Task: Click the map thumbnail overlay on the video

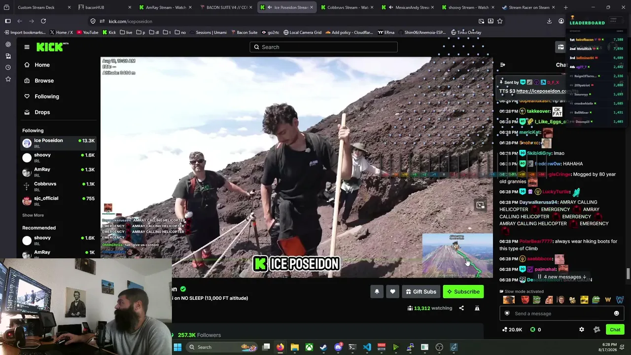Action: [457, 255]
